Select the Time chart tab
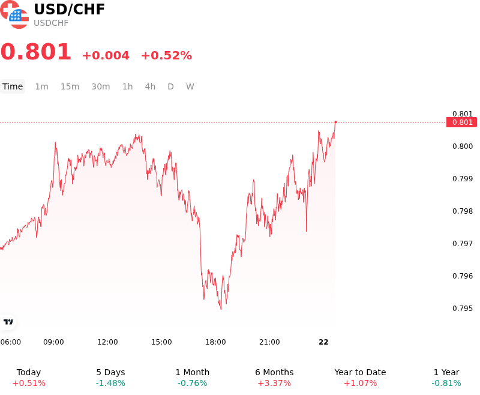The image size is (480, 395). (13, 86)
